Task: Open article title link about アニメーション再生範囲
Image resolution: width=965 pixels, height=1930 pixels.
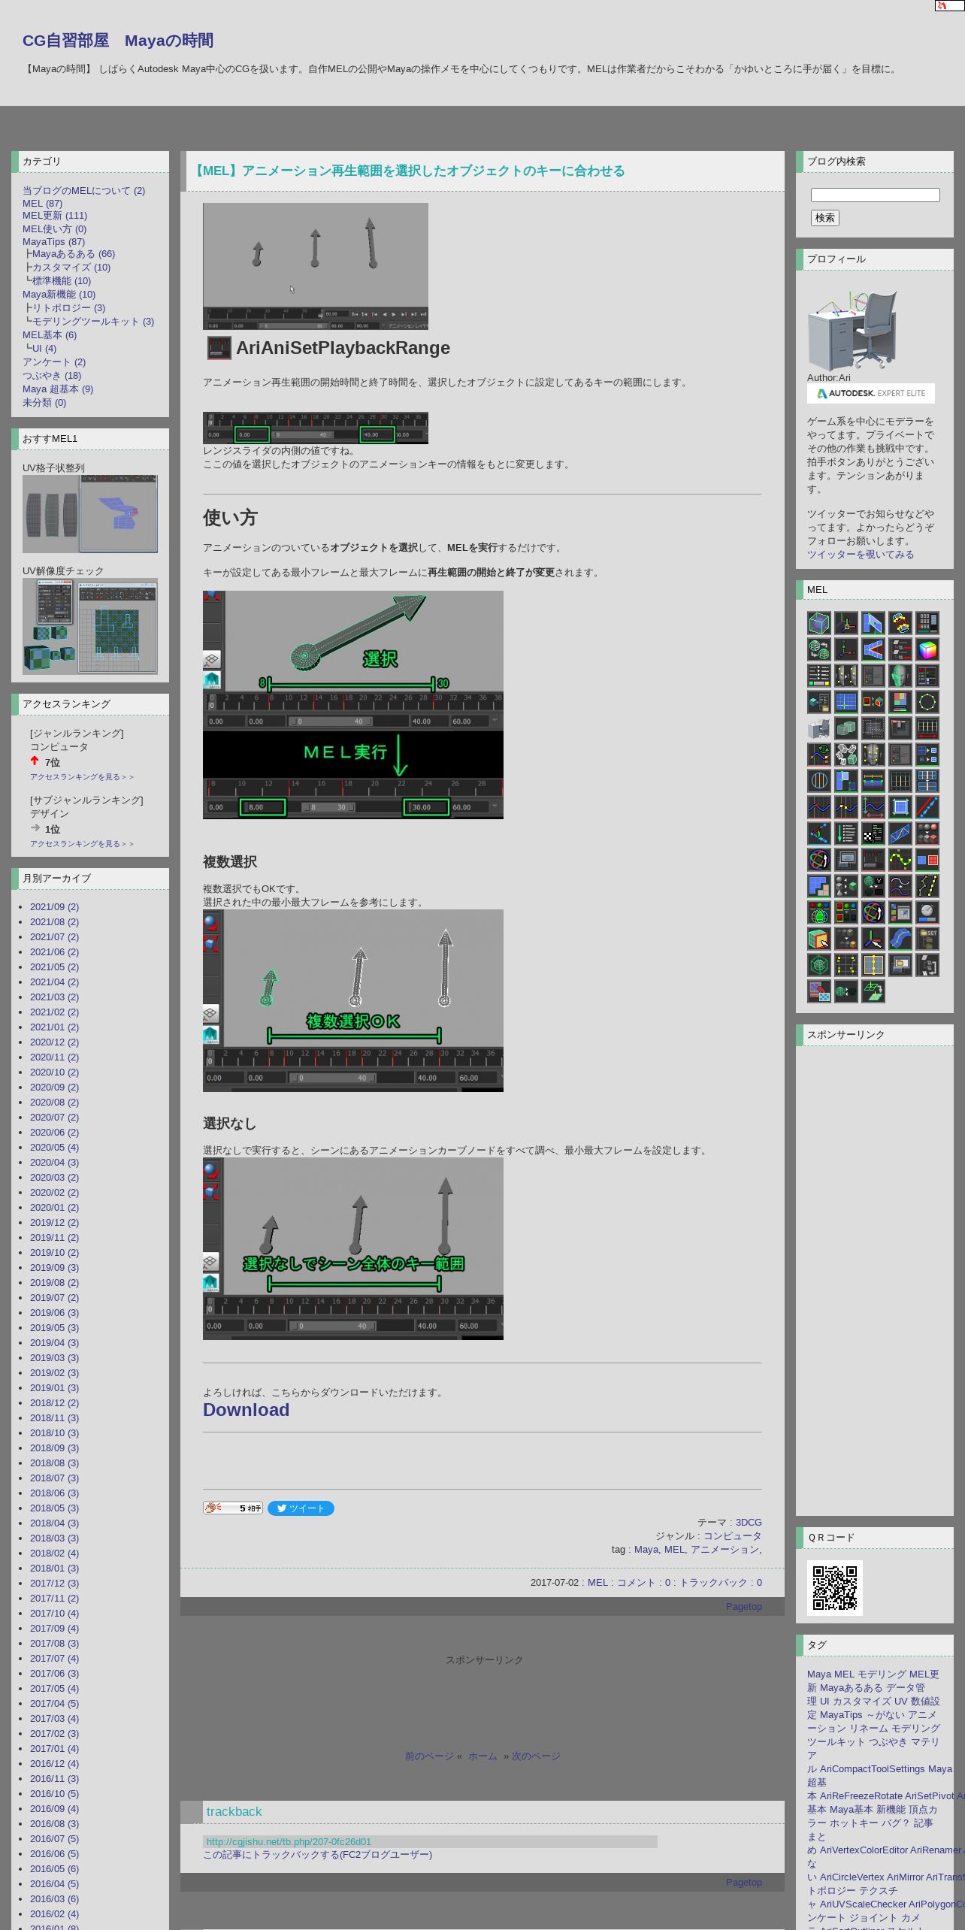Action: point(408,171)
